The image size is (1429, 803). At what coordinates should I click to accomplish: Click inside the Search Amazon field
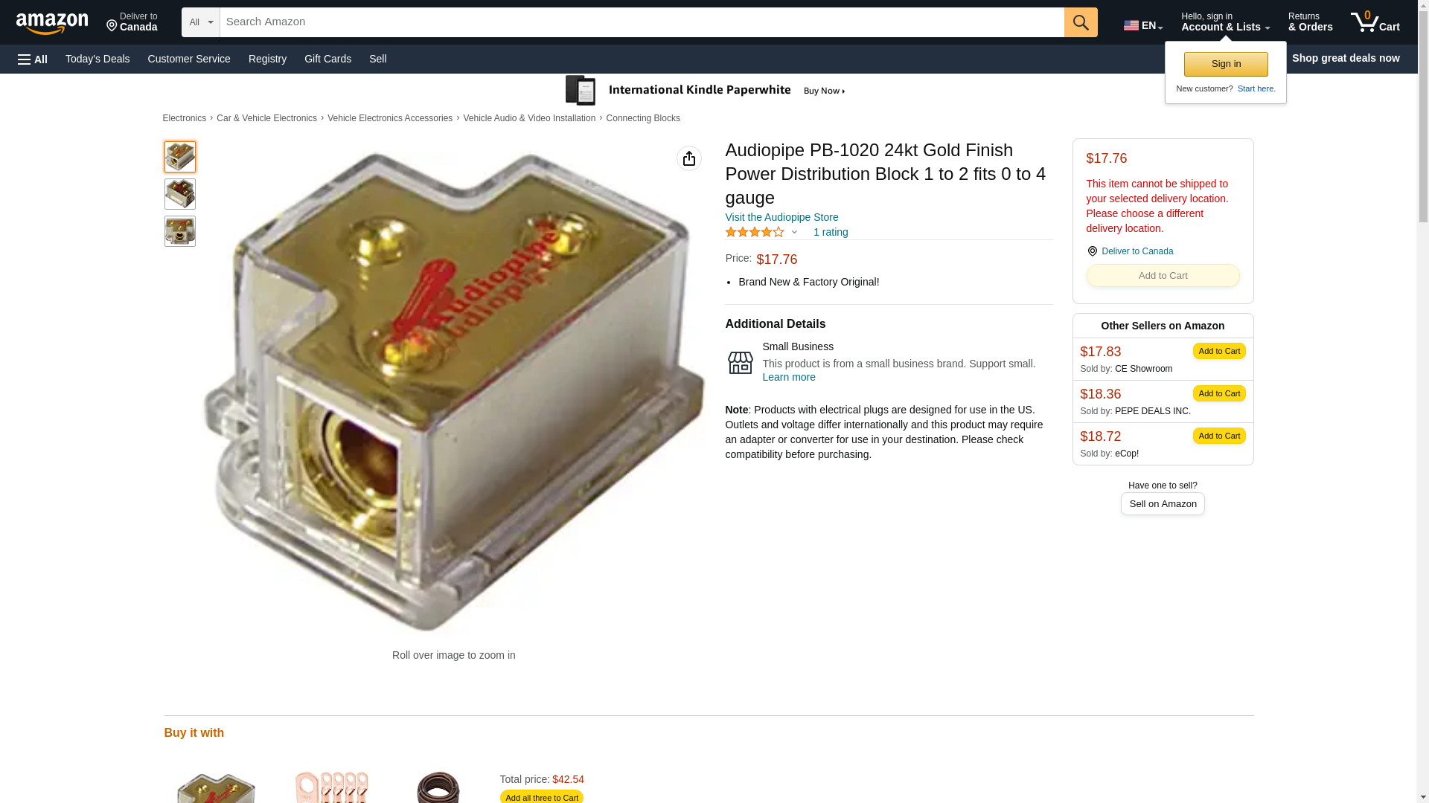pos(642,22)
